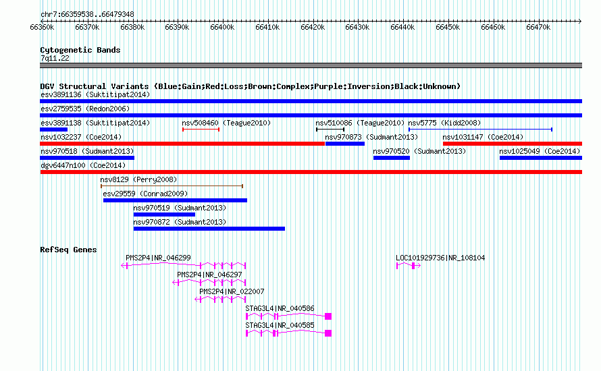
Task: Open the esv2759535 (Redon2006) variant label
Action: pyautogui.click(x=85, y=109)
